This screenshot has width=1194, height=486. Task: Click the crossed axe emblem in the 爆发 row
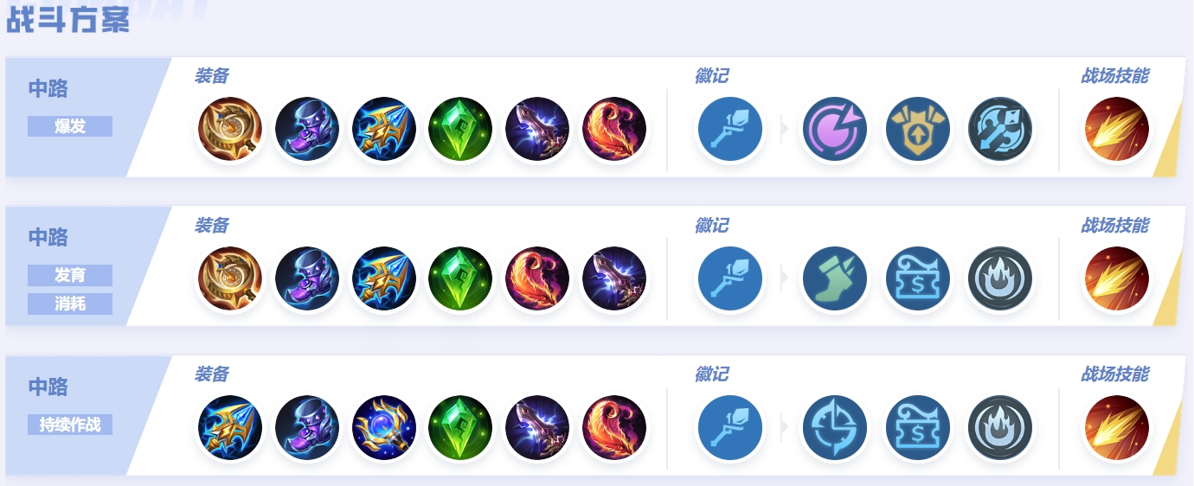click(999, 130)
